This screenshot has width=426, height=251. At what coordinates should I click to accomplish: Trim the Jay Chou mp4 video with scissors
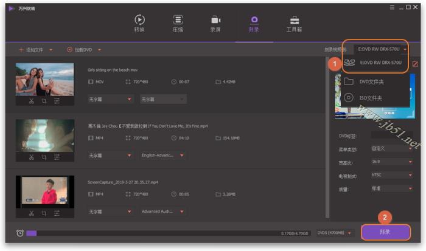click(x=32, y=157)
